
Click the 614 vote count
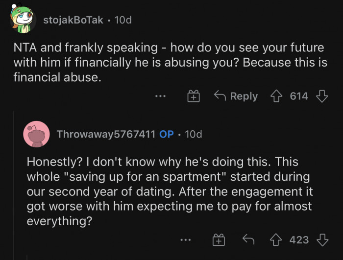299,96
